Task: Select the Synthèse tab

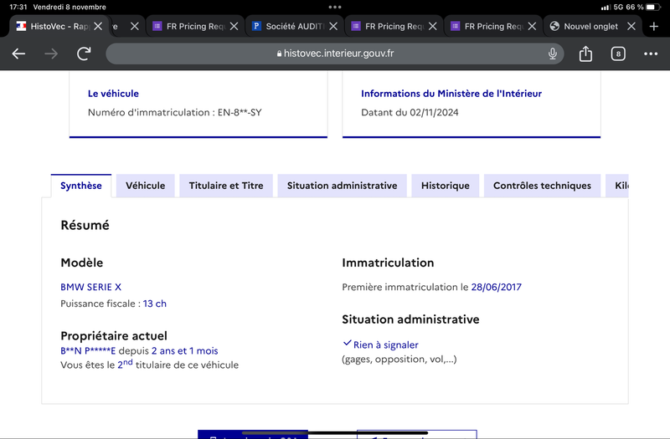Action: click(x=81, y=186)
